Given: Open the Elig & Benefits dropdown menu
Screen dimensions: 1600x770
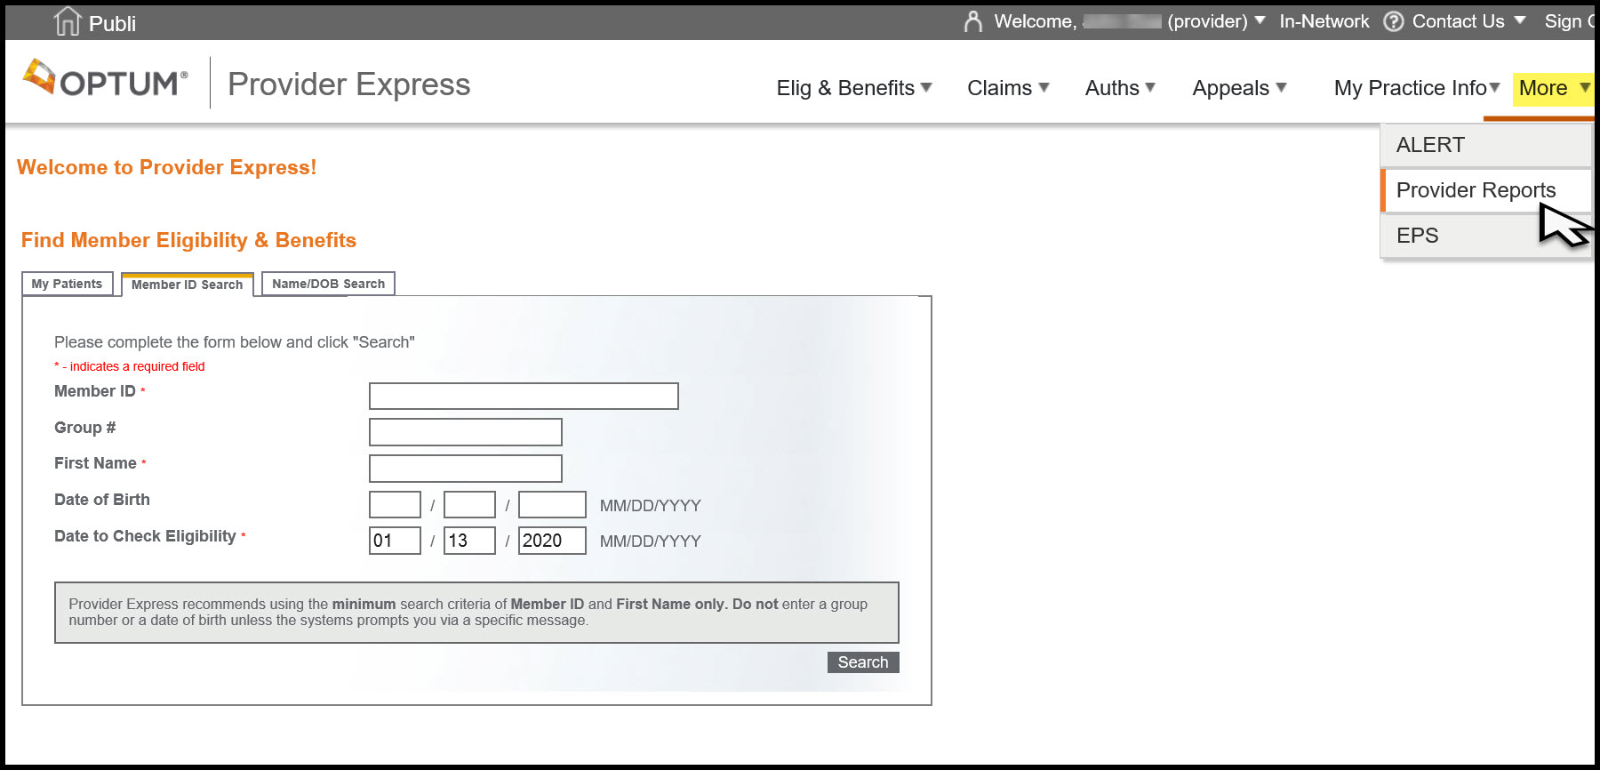Looking at the screenshot, I should point(853,88).
